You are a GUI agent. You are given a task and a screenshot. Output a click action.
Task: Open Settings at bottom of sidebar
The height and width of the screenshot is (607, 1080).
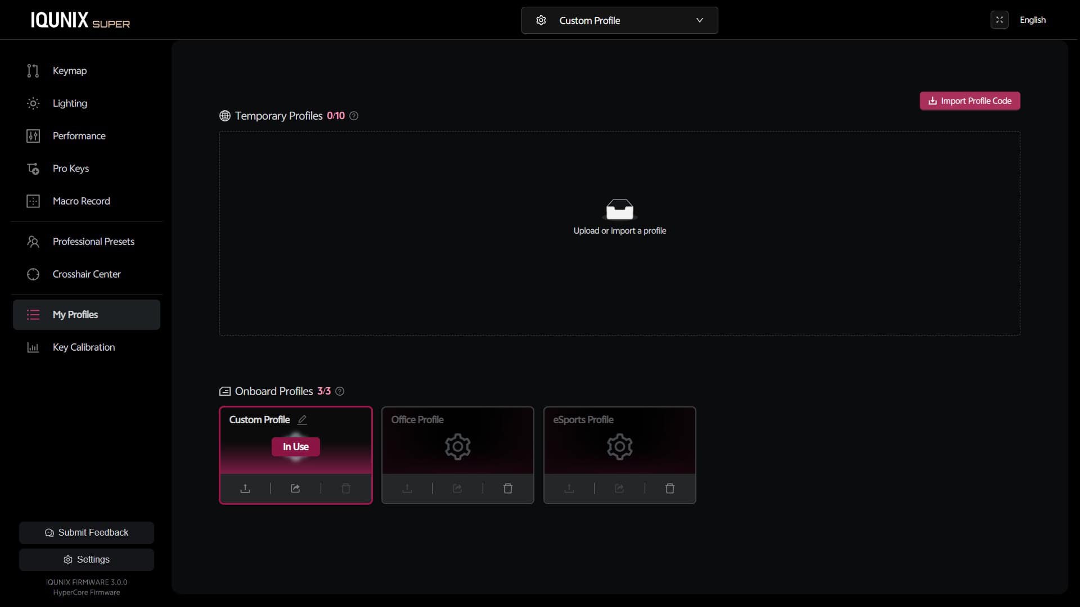pos(87,560)
